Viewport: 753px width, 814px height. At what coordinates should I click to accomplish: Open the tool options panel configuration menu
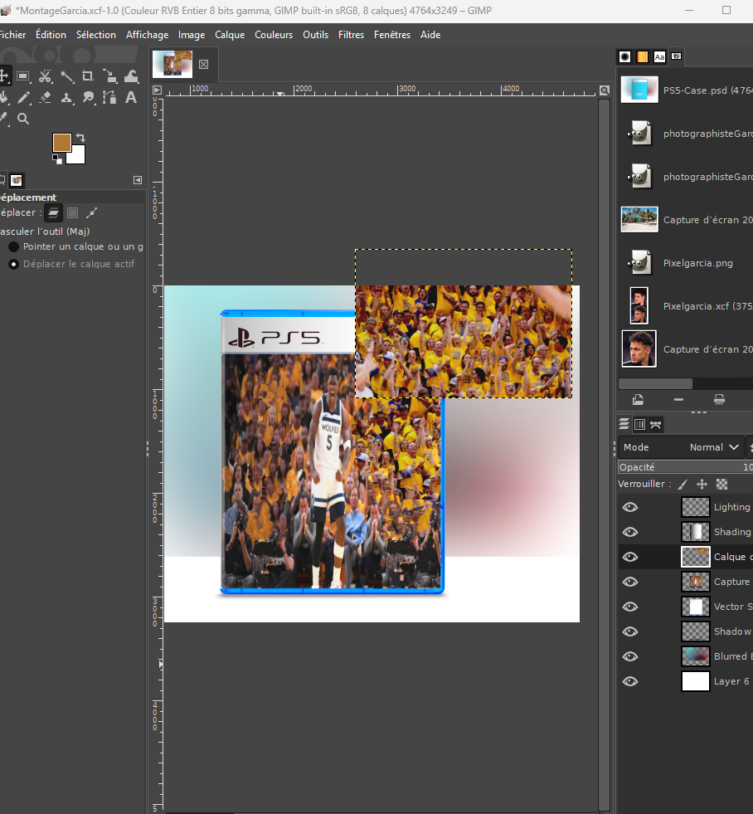pos(138,180)
